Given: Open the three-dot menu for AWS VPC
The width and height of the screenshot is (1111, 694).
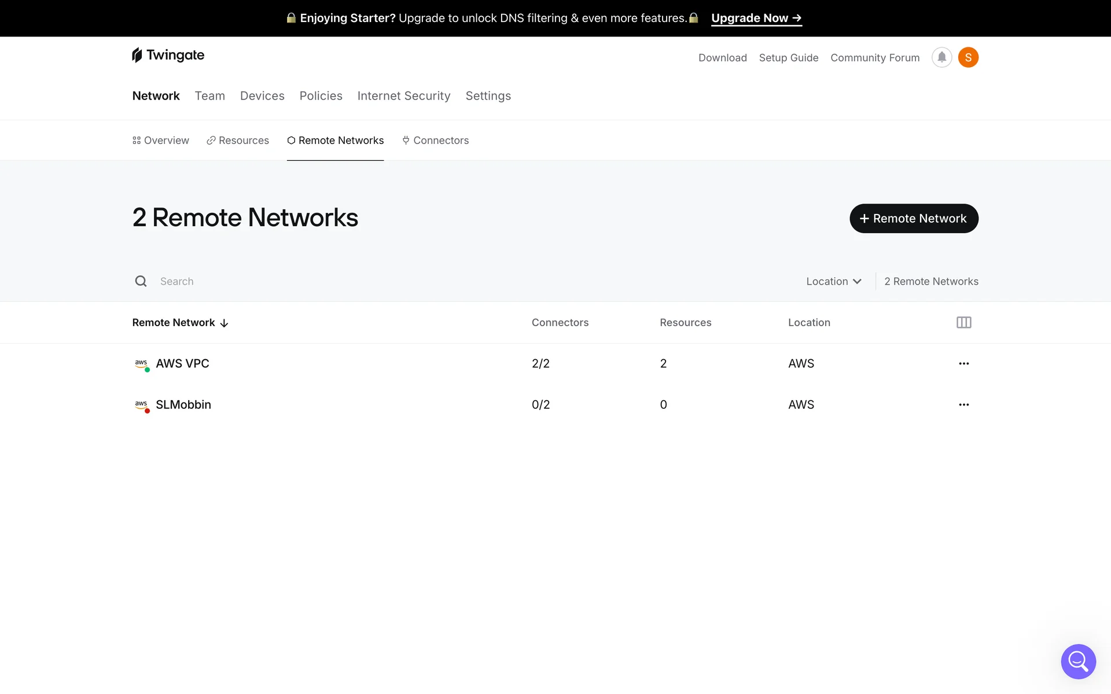Looking at the screenshot, I should coord(963,364).
